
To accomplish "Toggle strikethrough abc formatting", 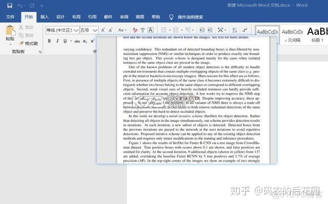I will (x=77, y=41).
